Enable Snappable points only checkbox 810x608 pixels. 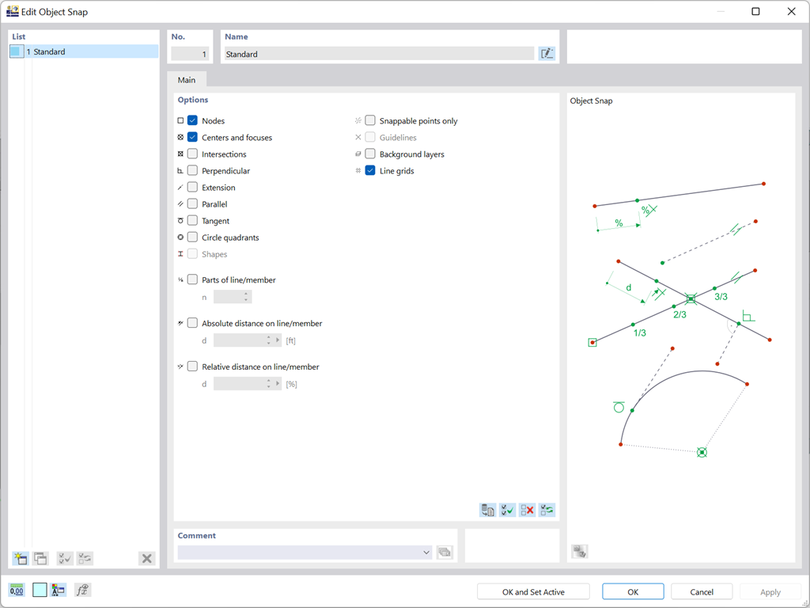tap(370, 120)
